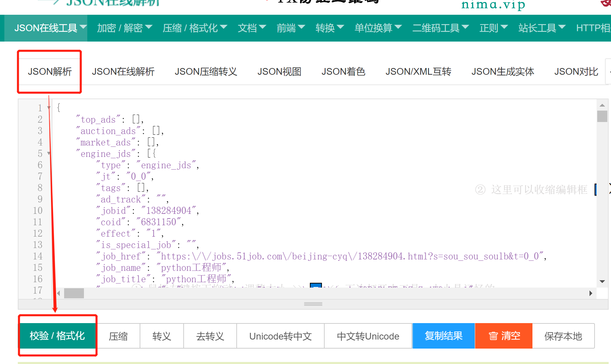
Task: Expand the 加密 / 解密 menu
Action: pos(125,28)
